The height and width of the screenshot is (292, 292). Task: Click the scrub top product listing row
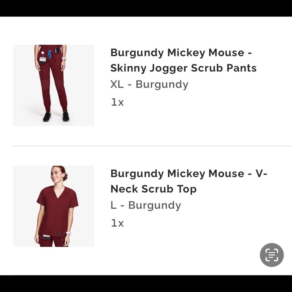146,206
